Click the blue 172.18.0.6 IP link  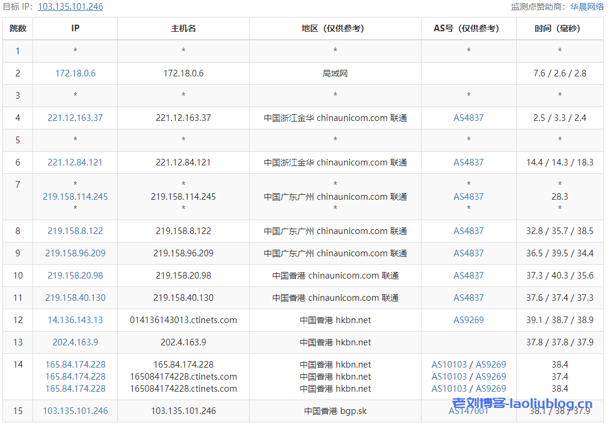(75, 73)
